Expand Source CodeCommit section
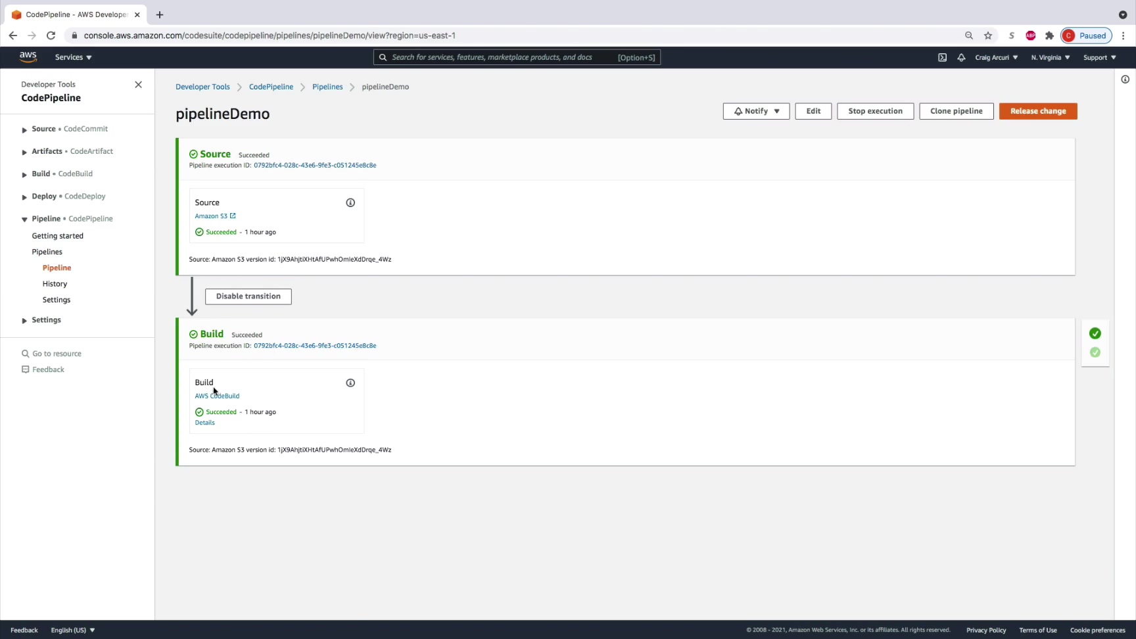Viewport: 1136px width, 639px height. coord(24,130)
